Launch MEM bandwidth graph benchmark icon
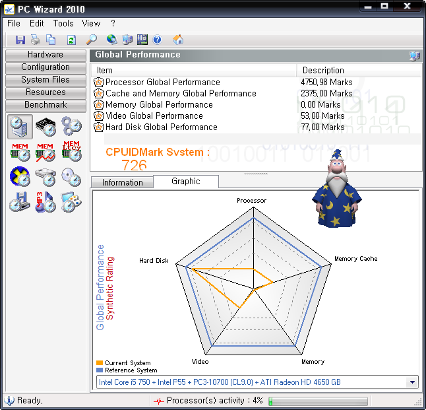Image resolution: width=426 pixels, height=410 pixels. point(46,152)
